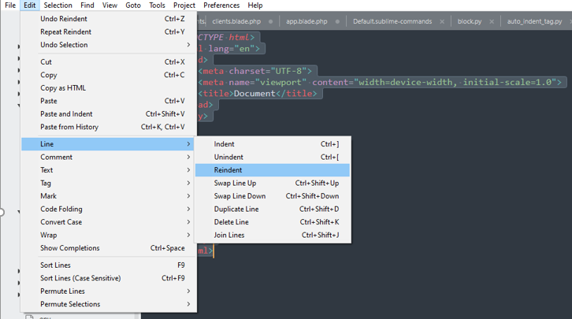Open the Selection menu in menu bar
Screen dimensions: 572x319
point(58,6)
